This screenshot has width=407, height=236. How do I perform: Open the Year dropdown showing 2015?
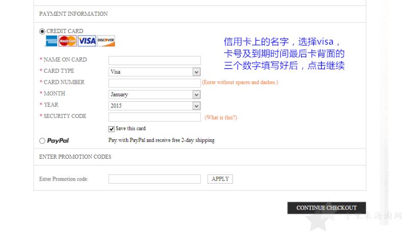[x=155, y=106]
